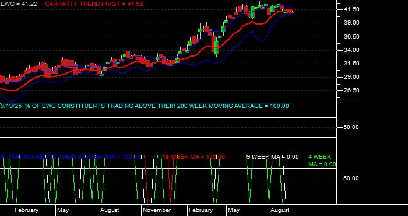
Task: Click the 34.00 price axis label
Action: [x=352, y=50]
